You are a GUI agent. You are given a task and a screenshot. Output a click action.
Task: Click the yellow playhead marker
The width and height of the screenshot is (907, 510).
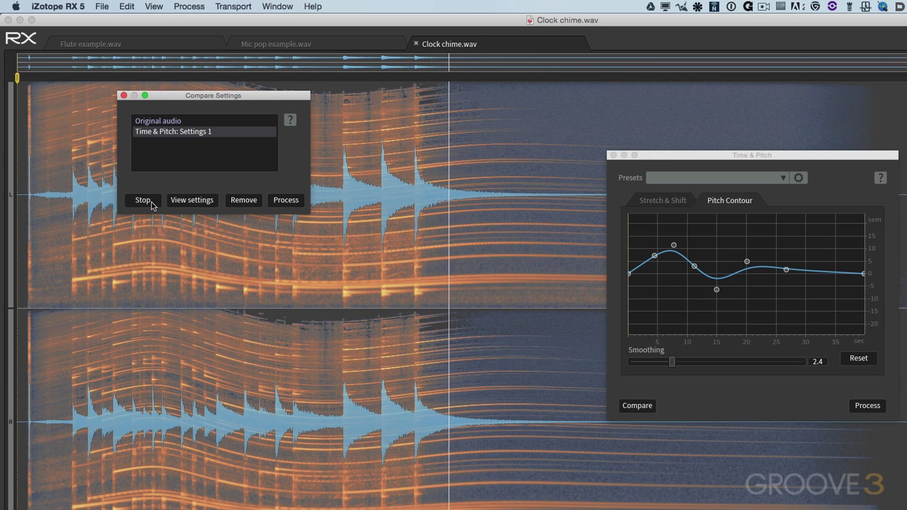17,78
